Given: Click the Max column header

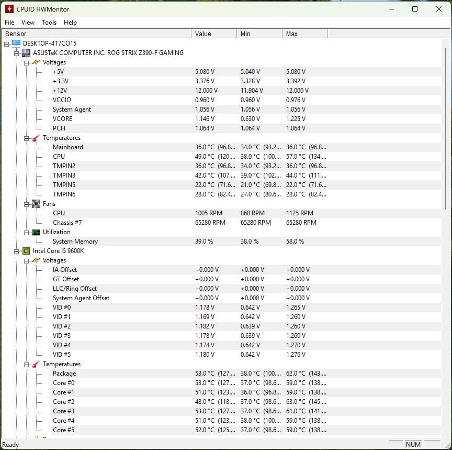Looking at the screenshot, I should pyautogui.click(x=305, y=34).
